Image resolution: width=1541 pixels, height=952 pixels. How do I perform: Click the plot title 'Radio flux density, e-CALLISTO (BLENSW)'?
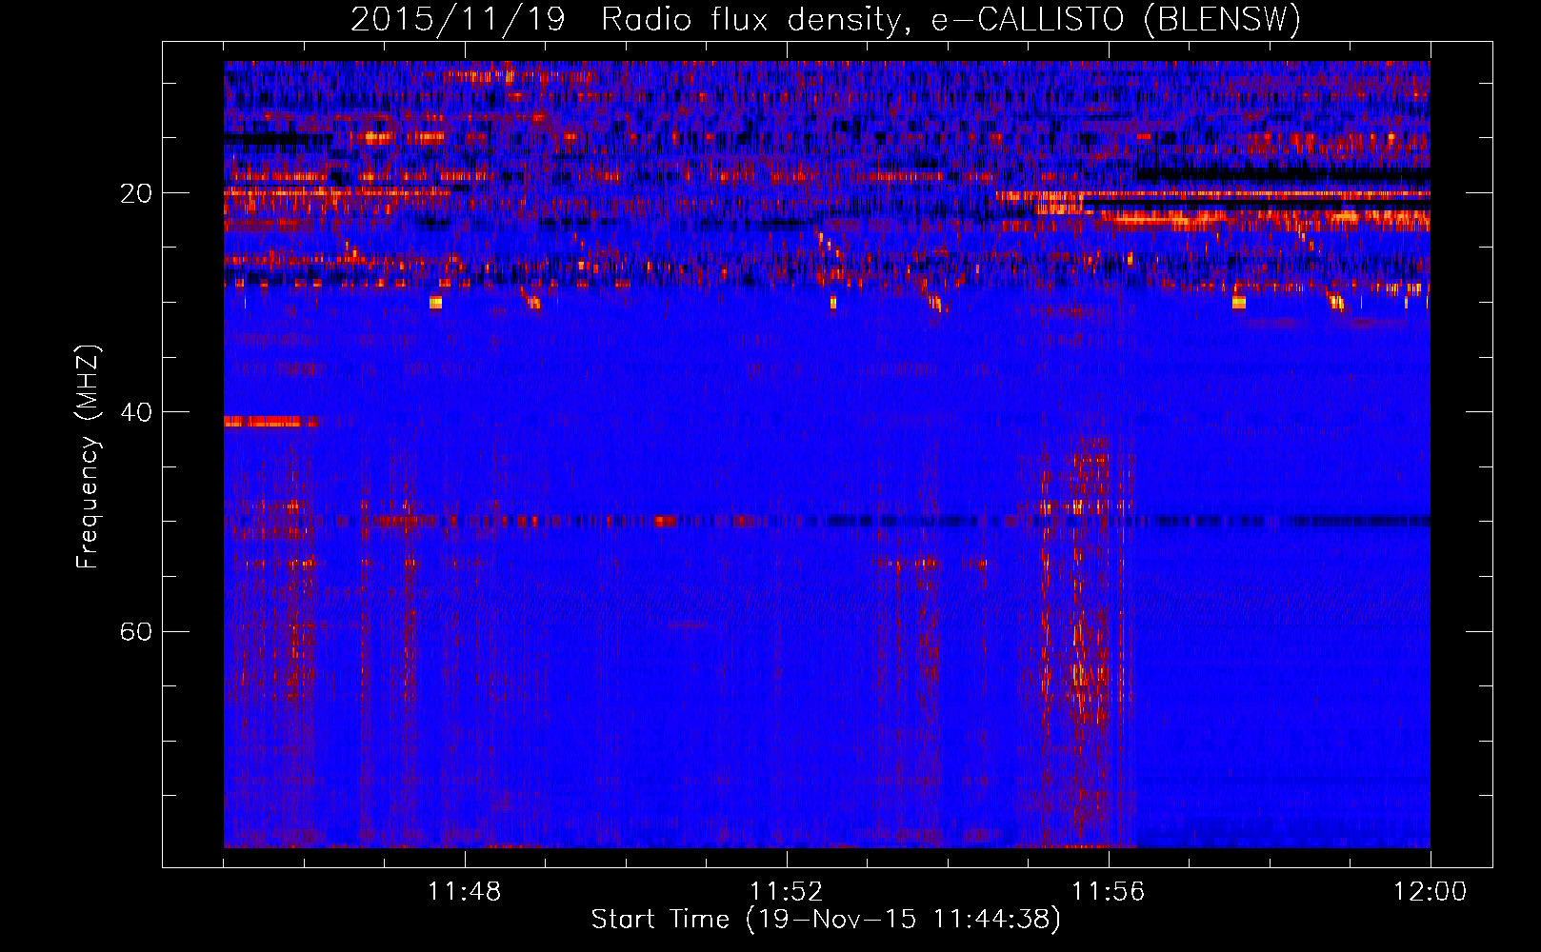click(x=951, y=20)
